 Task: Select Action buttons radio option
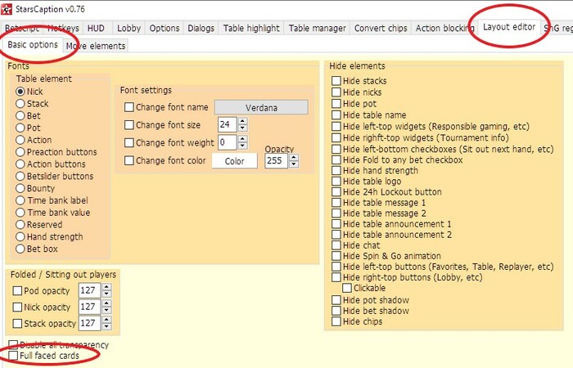[x=20, y=164]
